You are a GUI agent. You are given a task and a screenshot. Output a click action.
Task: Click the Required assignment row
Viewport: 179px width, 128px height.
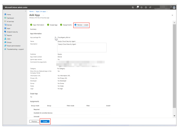[x=71, y=109]
